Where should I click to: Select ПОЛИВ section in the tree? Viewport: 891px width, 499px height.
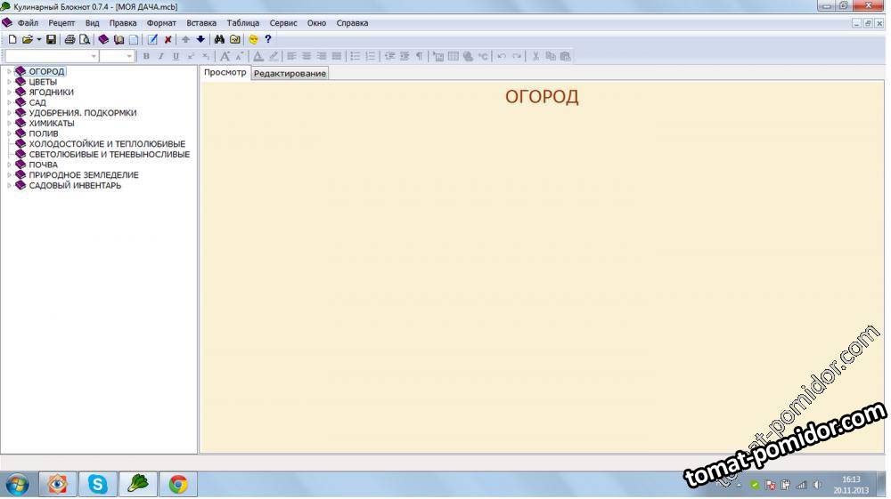click(x=43, y=133)
